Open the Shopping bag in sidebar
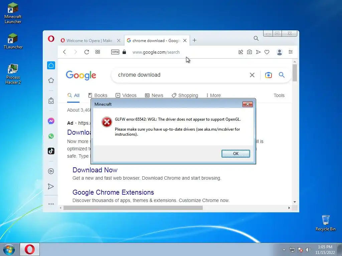 51,101
